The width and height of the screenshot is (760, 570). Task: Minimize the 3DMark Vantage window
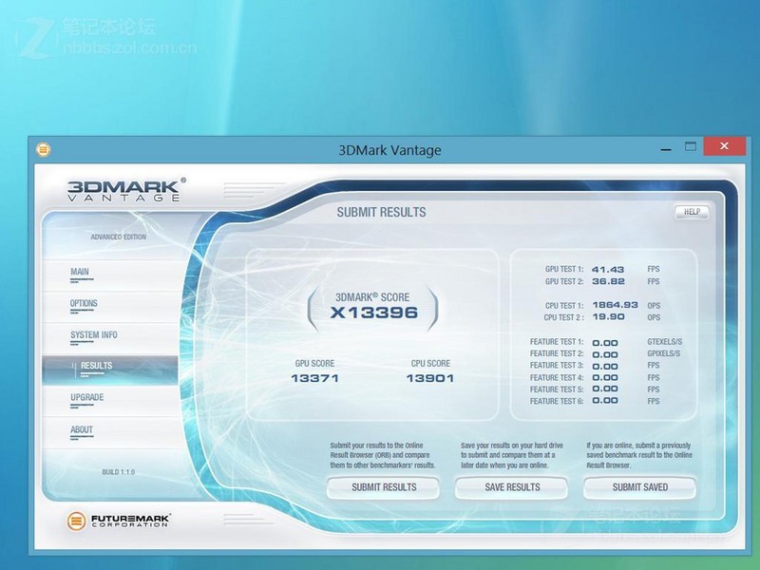tap(666, 148)
